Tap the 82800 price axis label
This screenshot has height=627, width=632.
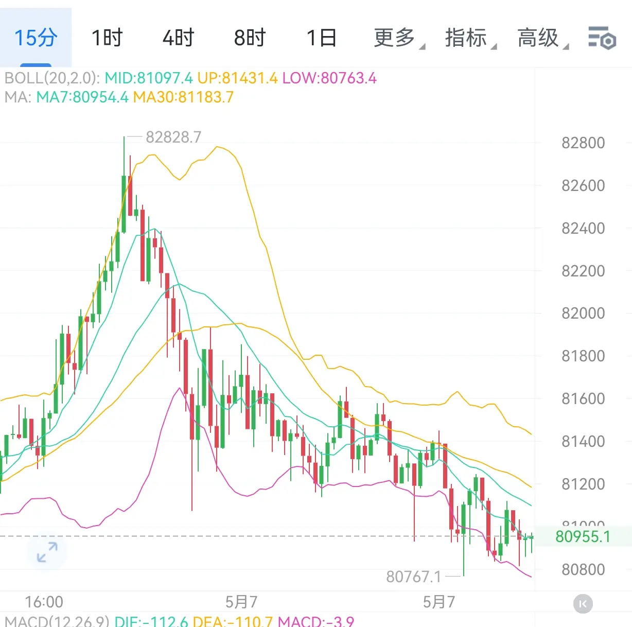583,143
